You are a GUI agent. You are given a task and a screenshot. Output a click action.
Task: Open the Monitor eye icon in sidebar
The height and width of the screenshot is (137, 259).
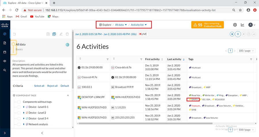pos(5,61)
